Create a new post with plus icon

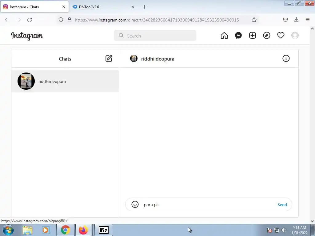tap(253, 36)
